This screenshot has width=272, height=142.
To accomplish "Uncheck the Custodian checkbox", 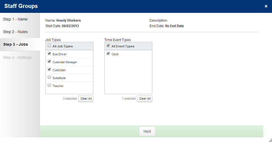I will pyautogui.click(x=49, y=69).
